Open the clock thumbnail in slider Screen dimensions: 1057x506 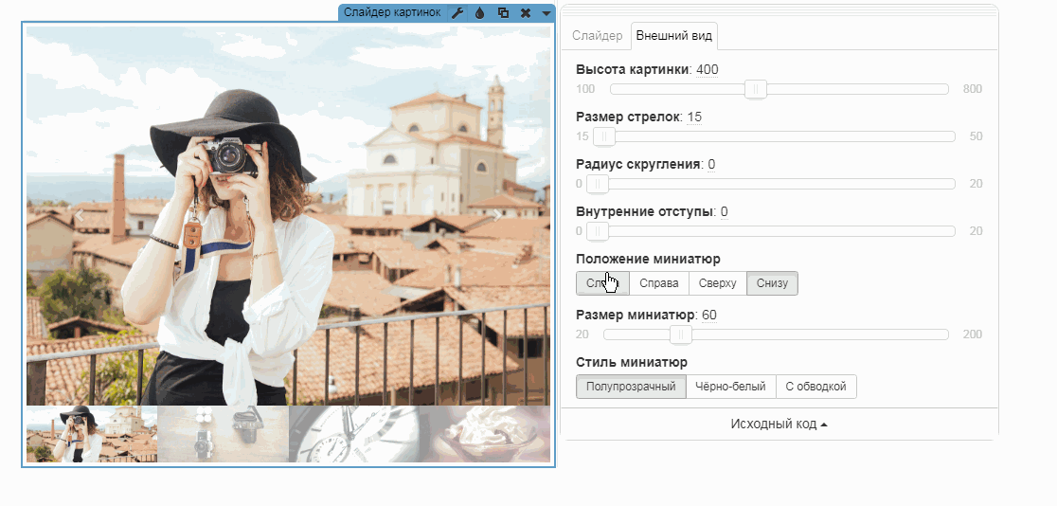[353, 434]
